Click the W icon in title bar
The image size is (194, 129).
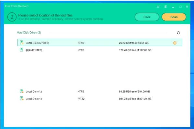click(158, 7)
